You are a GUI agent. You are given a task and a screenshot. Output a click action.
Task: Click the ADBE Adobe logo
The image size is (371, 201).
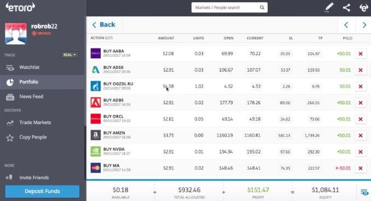coord(96,103)
